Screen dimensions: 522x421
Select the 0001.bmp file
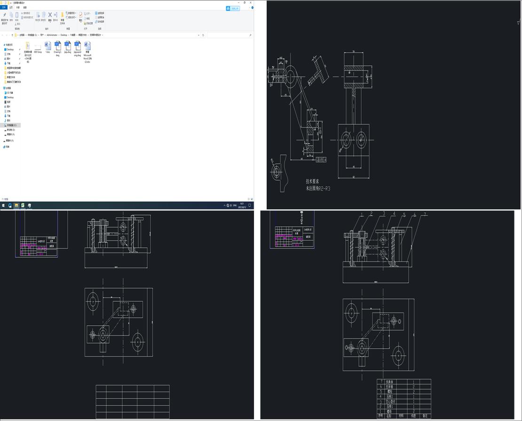click(38, 48)
